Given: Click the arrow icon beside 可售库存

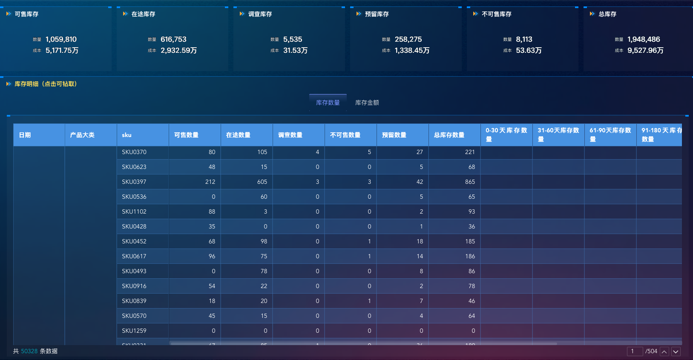Looking at the screenshot, I should [9, 14].
